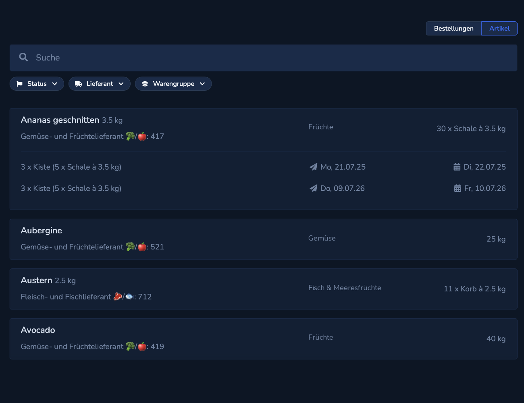Click the Früchte label in Avocado row
The width and height of the screenshot is (524, 403).
tap(321, 337)
